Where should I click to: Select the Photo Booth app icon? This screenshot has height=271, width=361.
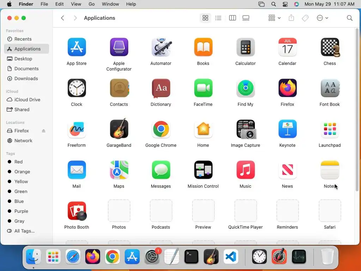point(77,211)
